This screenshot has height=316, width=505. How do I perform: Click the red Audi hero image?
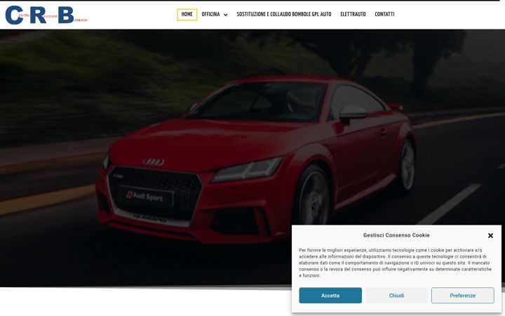[252, 158]
